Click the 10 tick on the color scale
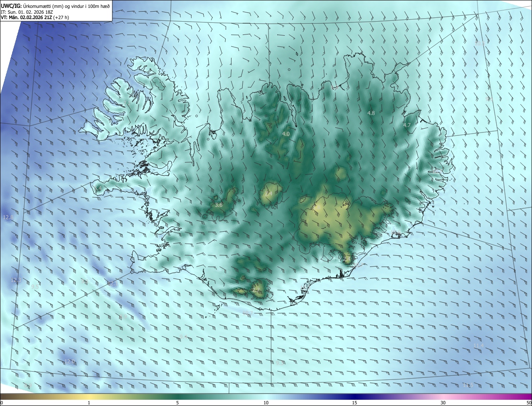This screenshot has height=406, width=532. [x=266, y=403]
